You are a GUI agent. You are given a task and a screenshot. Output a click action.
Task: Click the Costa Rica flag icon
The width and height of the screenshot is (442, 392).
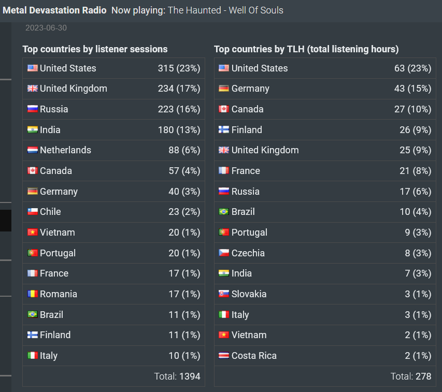[224, 355]
